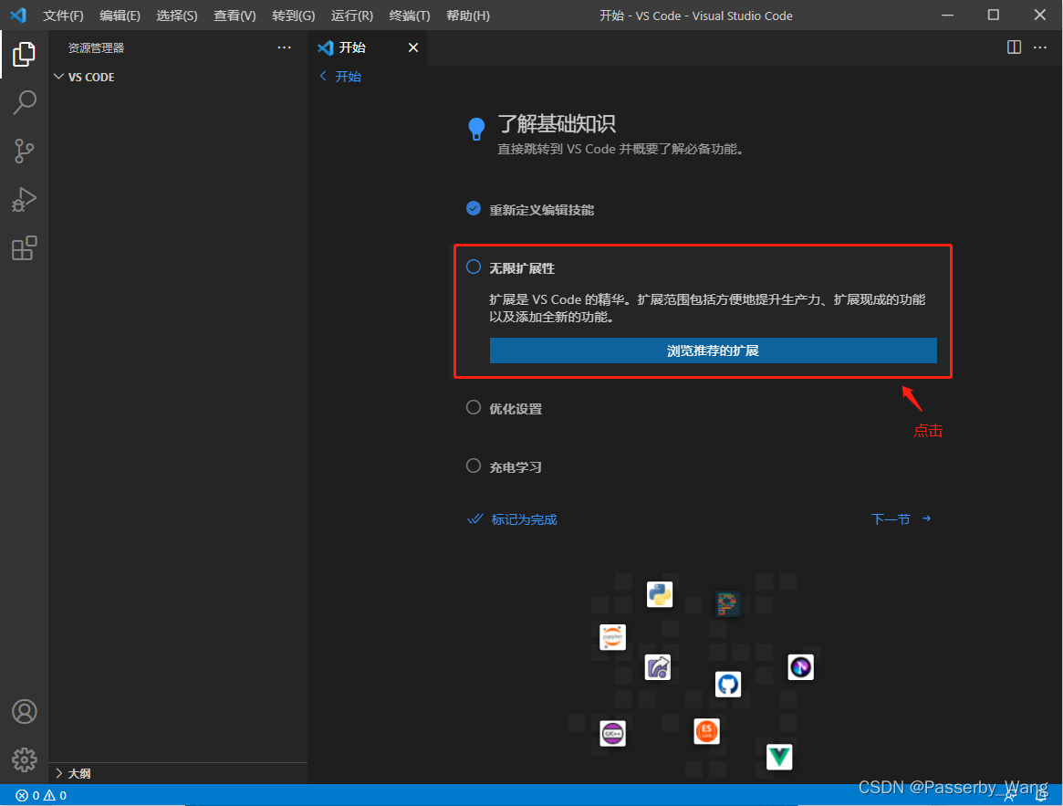Image resolution: width=1063 pixels, height=806 pixels.
Task: Go back via the 开始 chevron
Action: coord(323,76)
